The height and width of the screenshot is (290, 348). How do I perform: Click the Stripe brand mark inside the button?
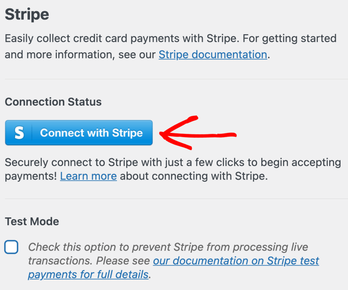pyautogui.click(x=20, y=133)
